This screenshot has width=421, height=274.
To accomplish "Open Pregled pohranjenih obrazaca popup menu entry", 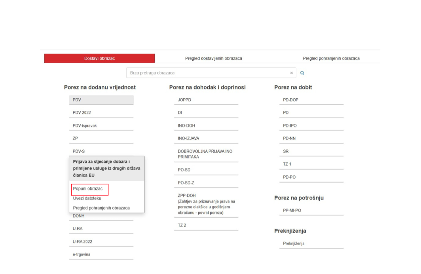I will pos(101,208).
